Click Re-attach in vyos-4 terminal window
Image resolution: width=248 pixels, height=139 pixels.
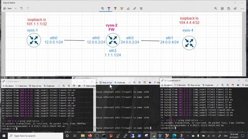(167, 85)
